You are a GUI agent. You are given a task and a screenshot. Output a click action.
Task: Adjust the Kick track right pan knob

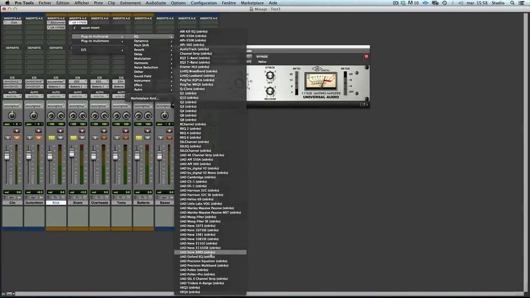coord(61,116)
